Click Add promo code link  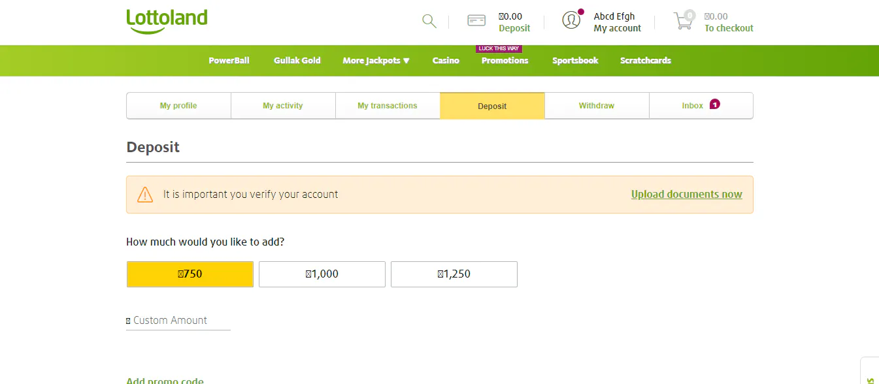pyautogui.click(x=165, y=381)
